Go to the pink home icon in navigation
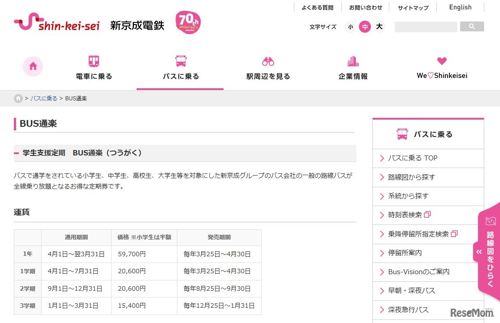 tap(33, 66)
